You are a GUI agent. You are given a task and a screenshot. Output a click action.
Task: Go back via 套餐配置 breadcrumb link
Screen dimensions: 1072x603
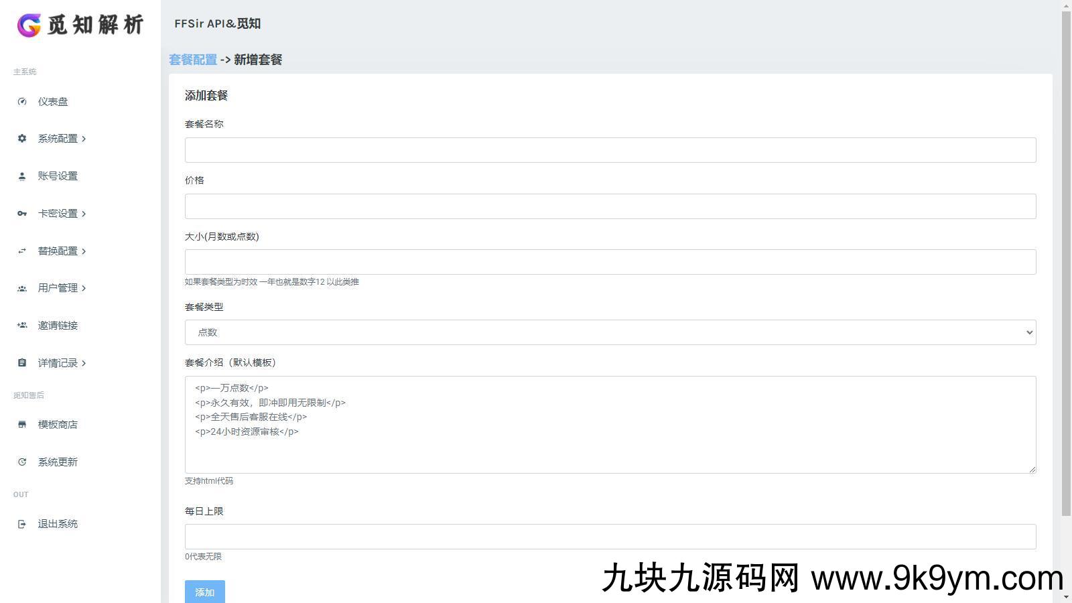click(193, 60)
